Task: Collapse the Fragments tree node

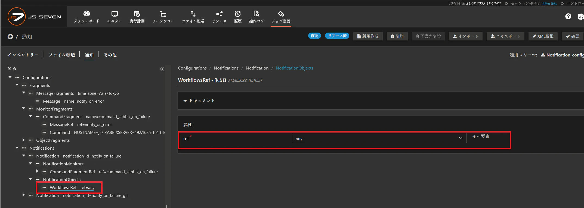Action: click(x=17, y=85)
